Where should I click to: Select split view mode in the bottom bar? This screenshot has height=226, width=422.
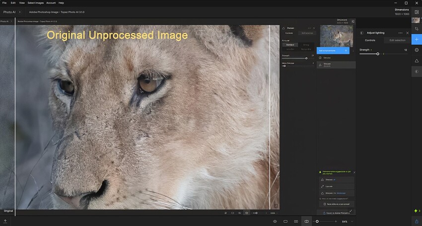pyautogui.click(x=306, y=222)
